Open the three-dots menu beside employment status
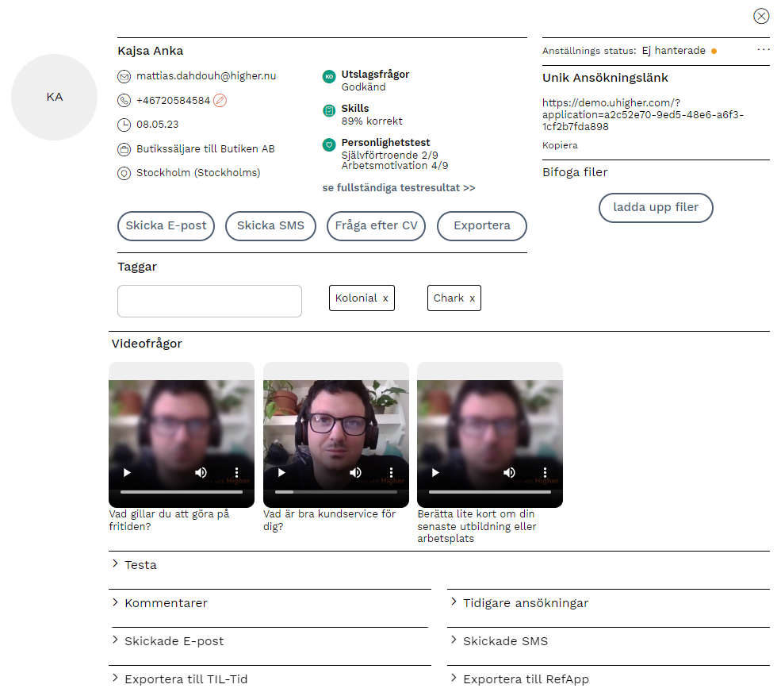Viewport: 781px width, 692px height. (763, 50)
